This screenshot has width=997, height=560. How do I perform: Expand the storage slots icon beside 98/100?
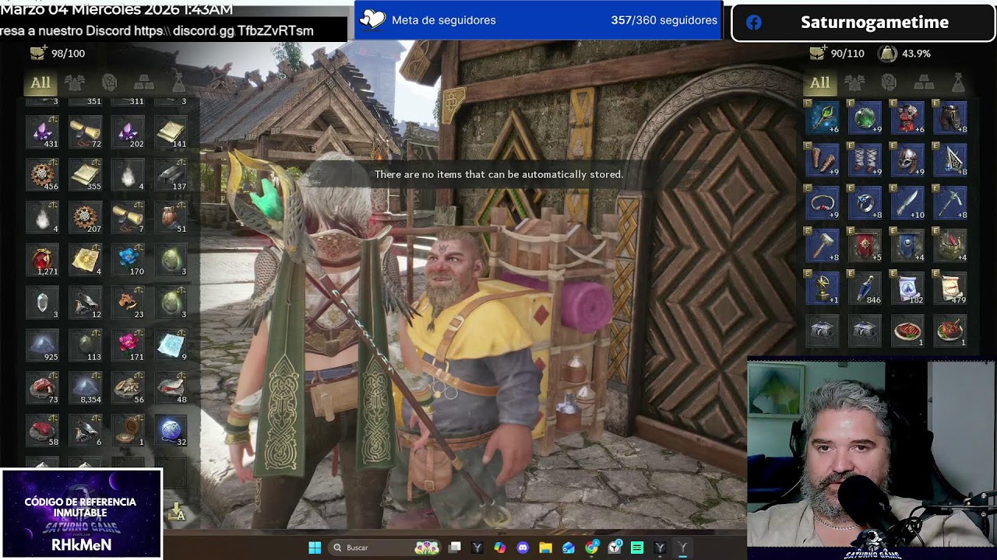coord(37,53)
